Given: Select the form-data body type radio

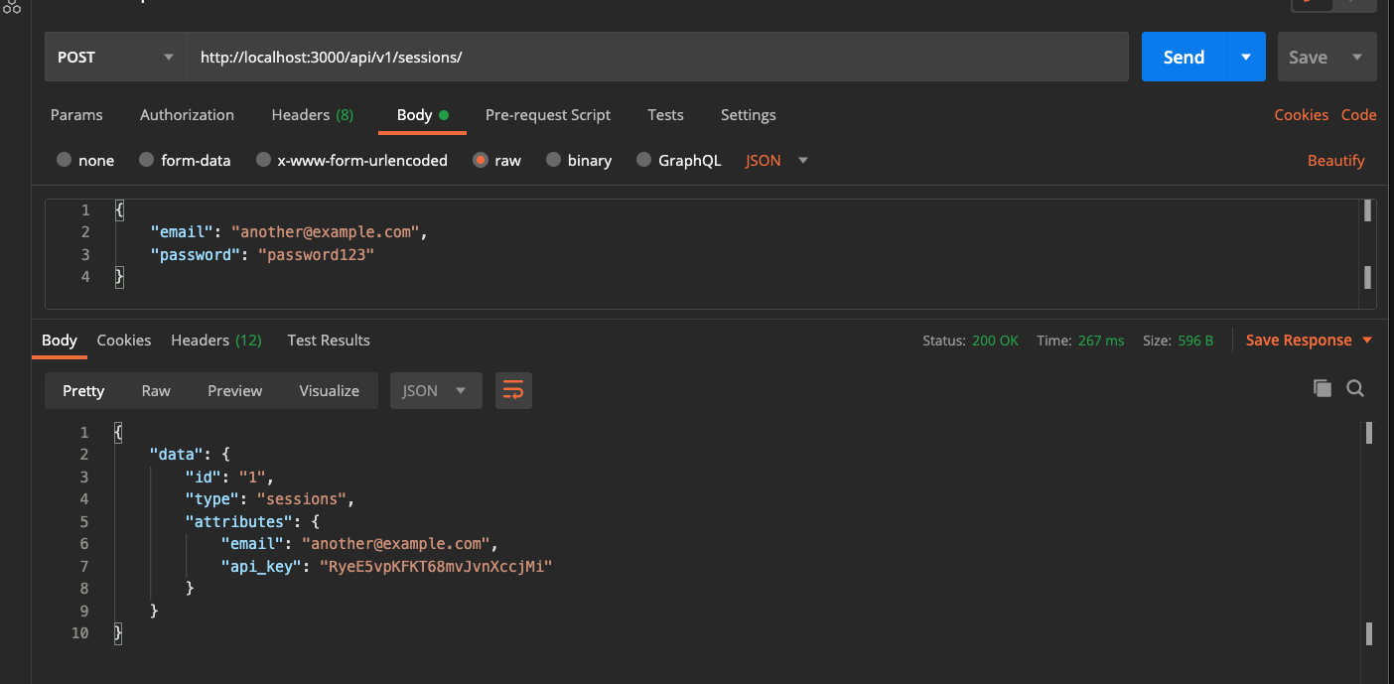Looking at the screenshot, I should pos(146,160).
